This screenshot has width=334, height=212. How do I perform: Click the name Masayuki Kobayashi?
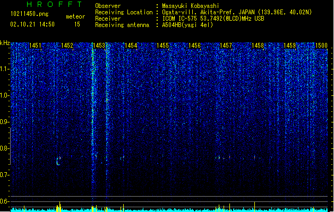coord(191,6)
